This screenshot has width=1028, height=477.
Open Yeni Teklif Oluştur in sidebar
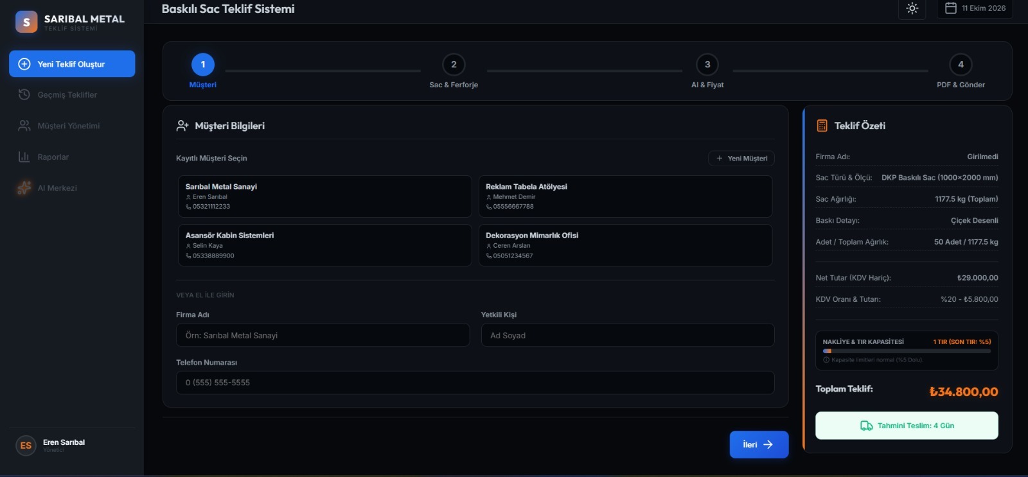(72, 64)
